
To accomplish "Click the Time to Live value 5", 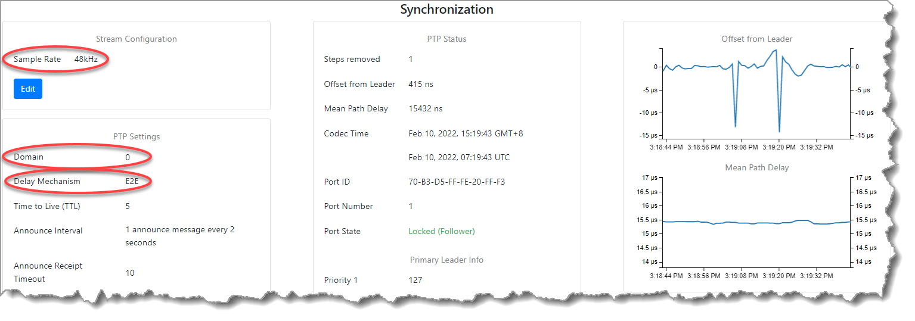I will pyautogui.click(x=128, y=206).
